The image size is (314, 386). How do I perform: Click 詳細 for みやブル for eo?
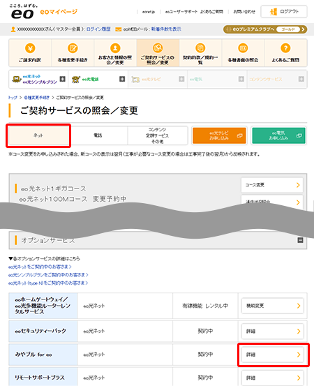pyautogui.click(x=273, y=355)
